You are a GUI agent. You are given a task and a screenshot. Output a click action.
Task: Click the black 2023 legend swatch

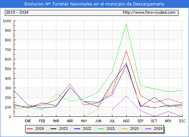click(x=53, y=129)
